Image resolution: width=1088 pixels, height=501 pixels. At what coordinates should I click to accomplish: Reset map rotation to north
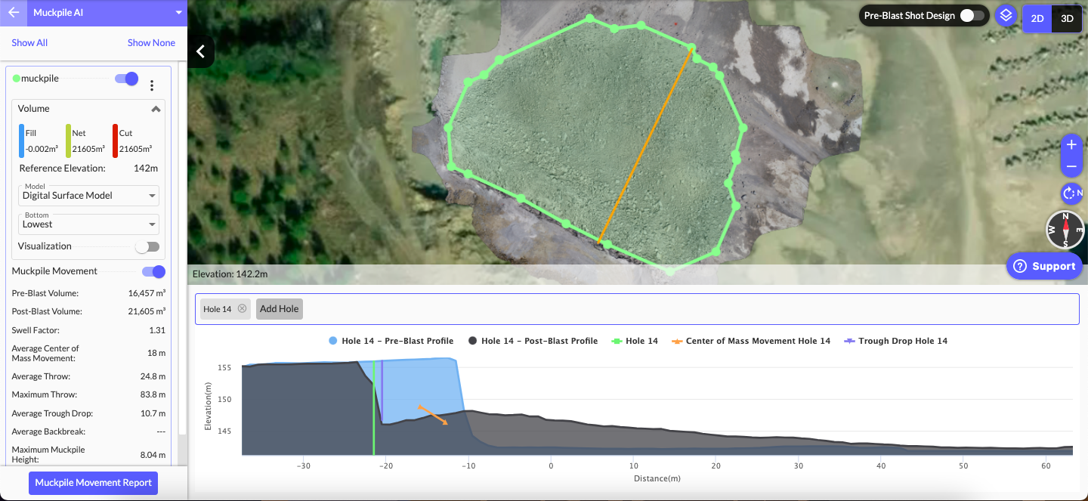click(1071, 193)
